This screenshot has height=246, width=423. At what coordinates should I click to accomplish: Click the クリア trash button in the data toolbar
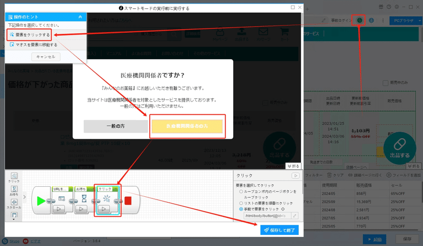pyautogui.click(x=335, y=175)
